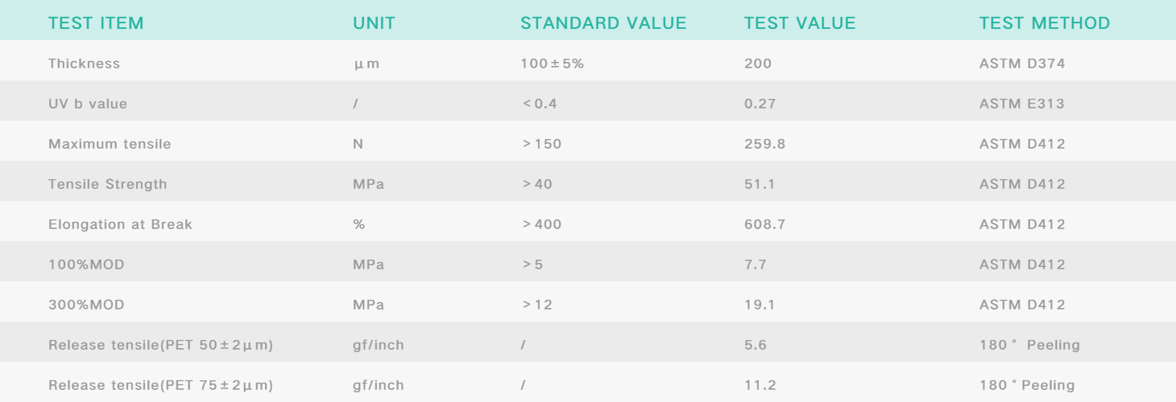Viewport: 1176px width, 402px height.
Task: Click the UNIT column header
Action: click(x=375, y=23)
